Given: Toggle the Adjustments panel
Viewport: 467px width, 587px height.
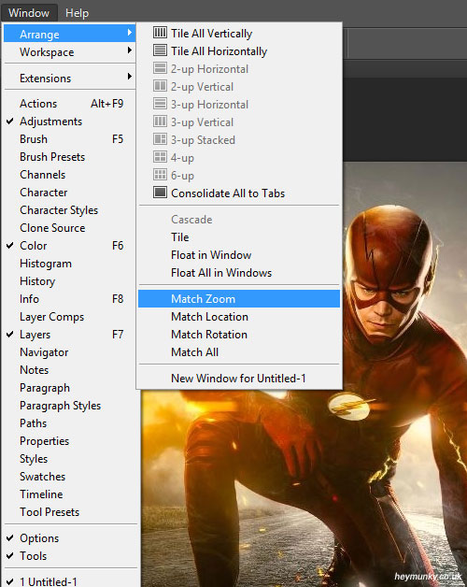Looking at the screenshot, I should click(70, 122).
